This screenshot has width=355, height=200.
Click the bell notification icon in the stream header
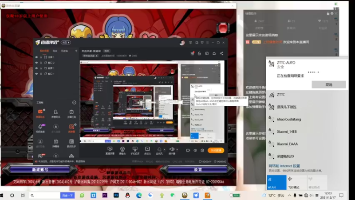click(214, 53)
